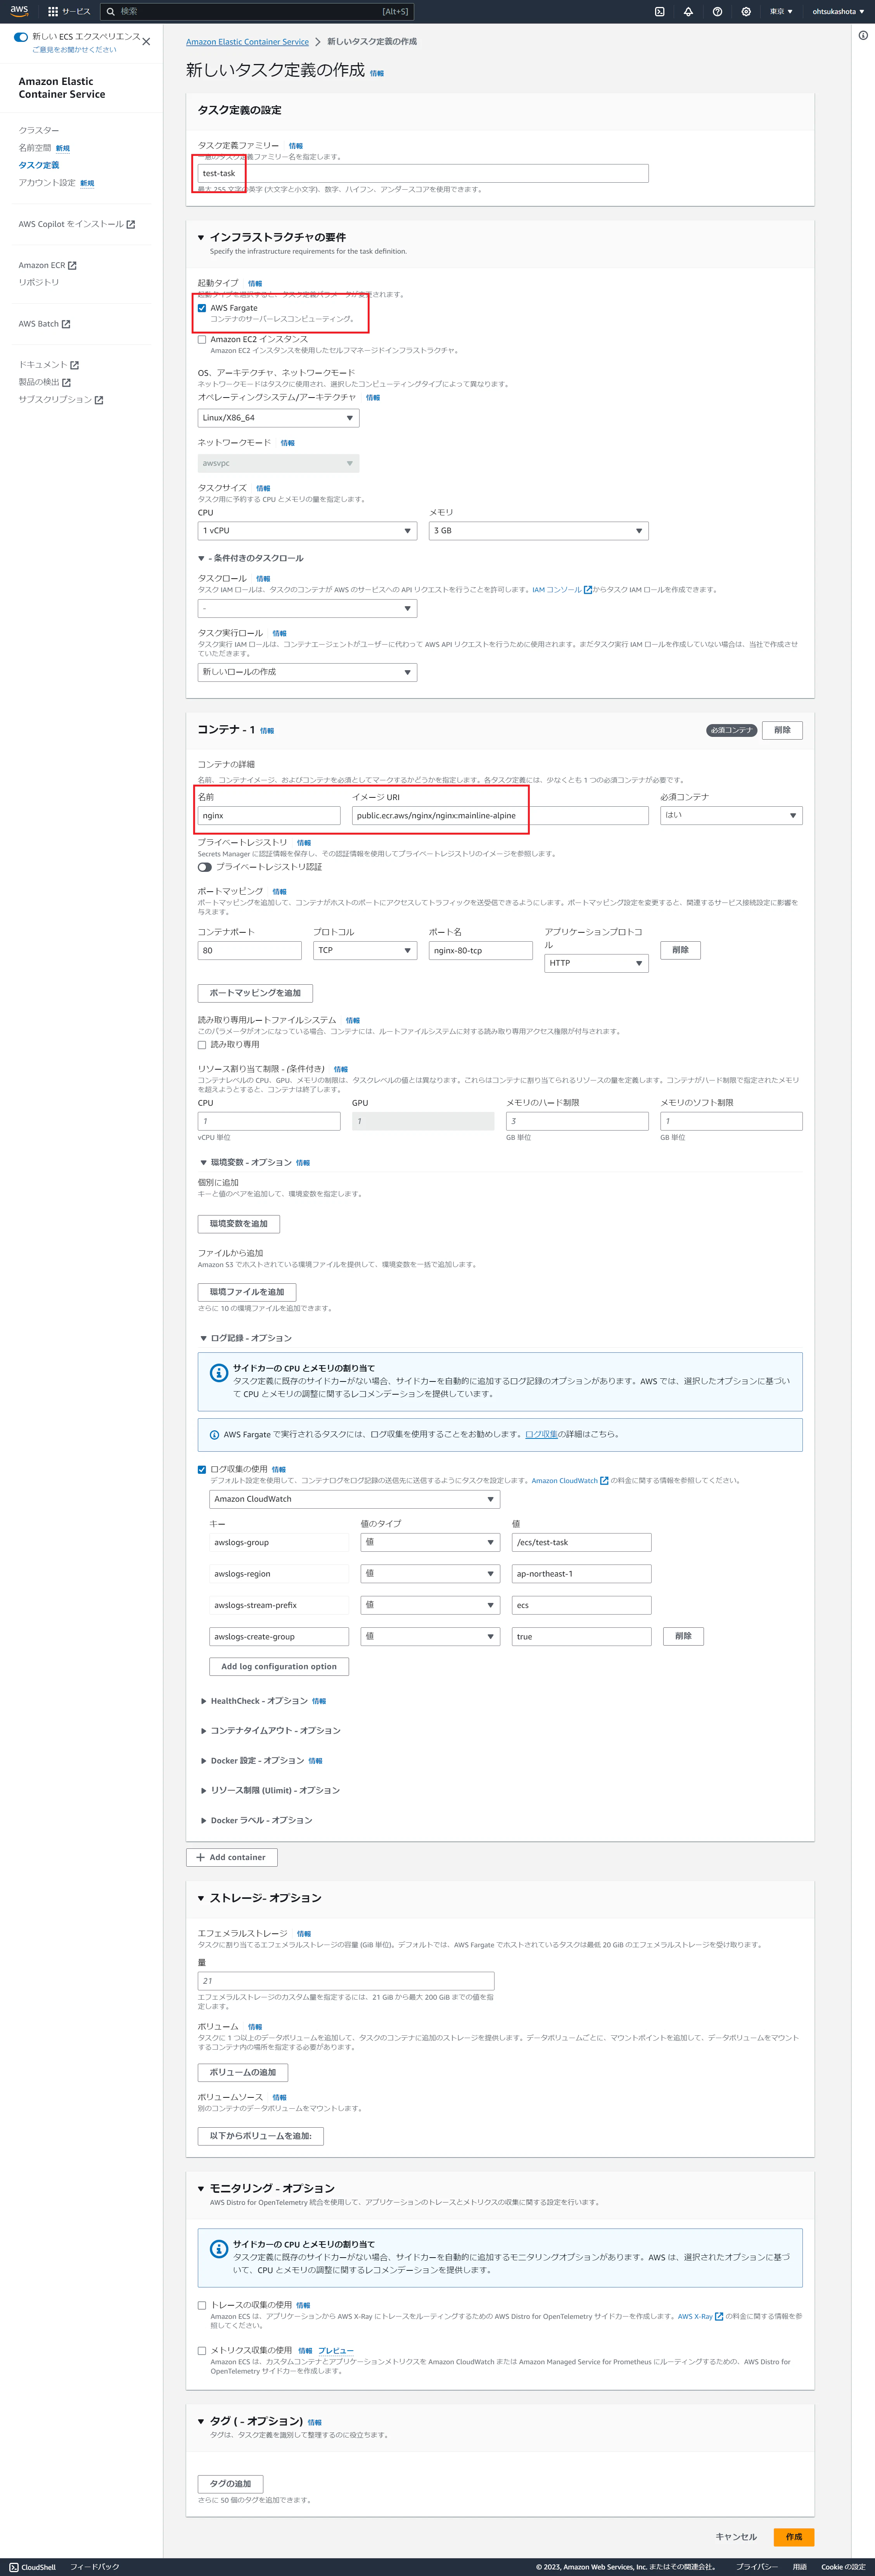This screenshot has height=2576, width=875.
Task: Open the アプリケーションプロトコル HTTP dropdown
Action: 597,963
